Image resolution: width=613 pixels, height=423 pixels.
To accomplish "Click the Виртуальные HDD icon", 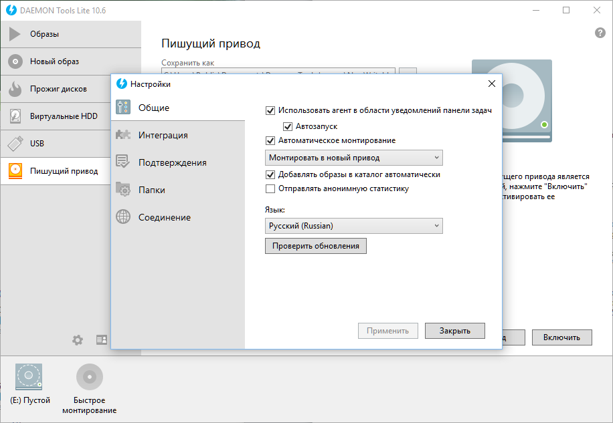I will coord(15,116).
